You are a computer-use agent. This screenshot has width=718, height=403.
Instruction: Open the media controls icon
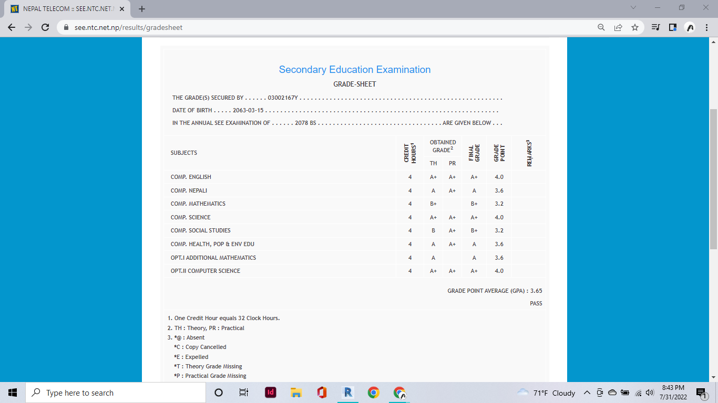[x=655, y=27]
